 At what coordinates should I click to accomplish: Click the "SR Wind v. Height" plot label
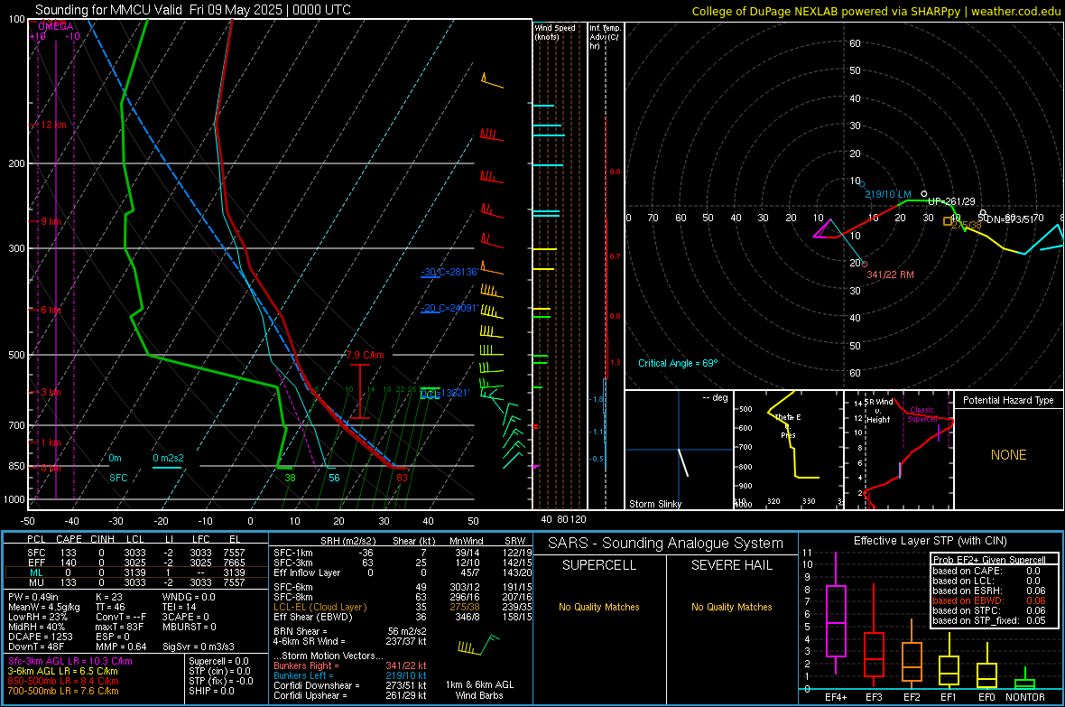coord(878,411)
